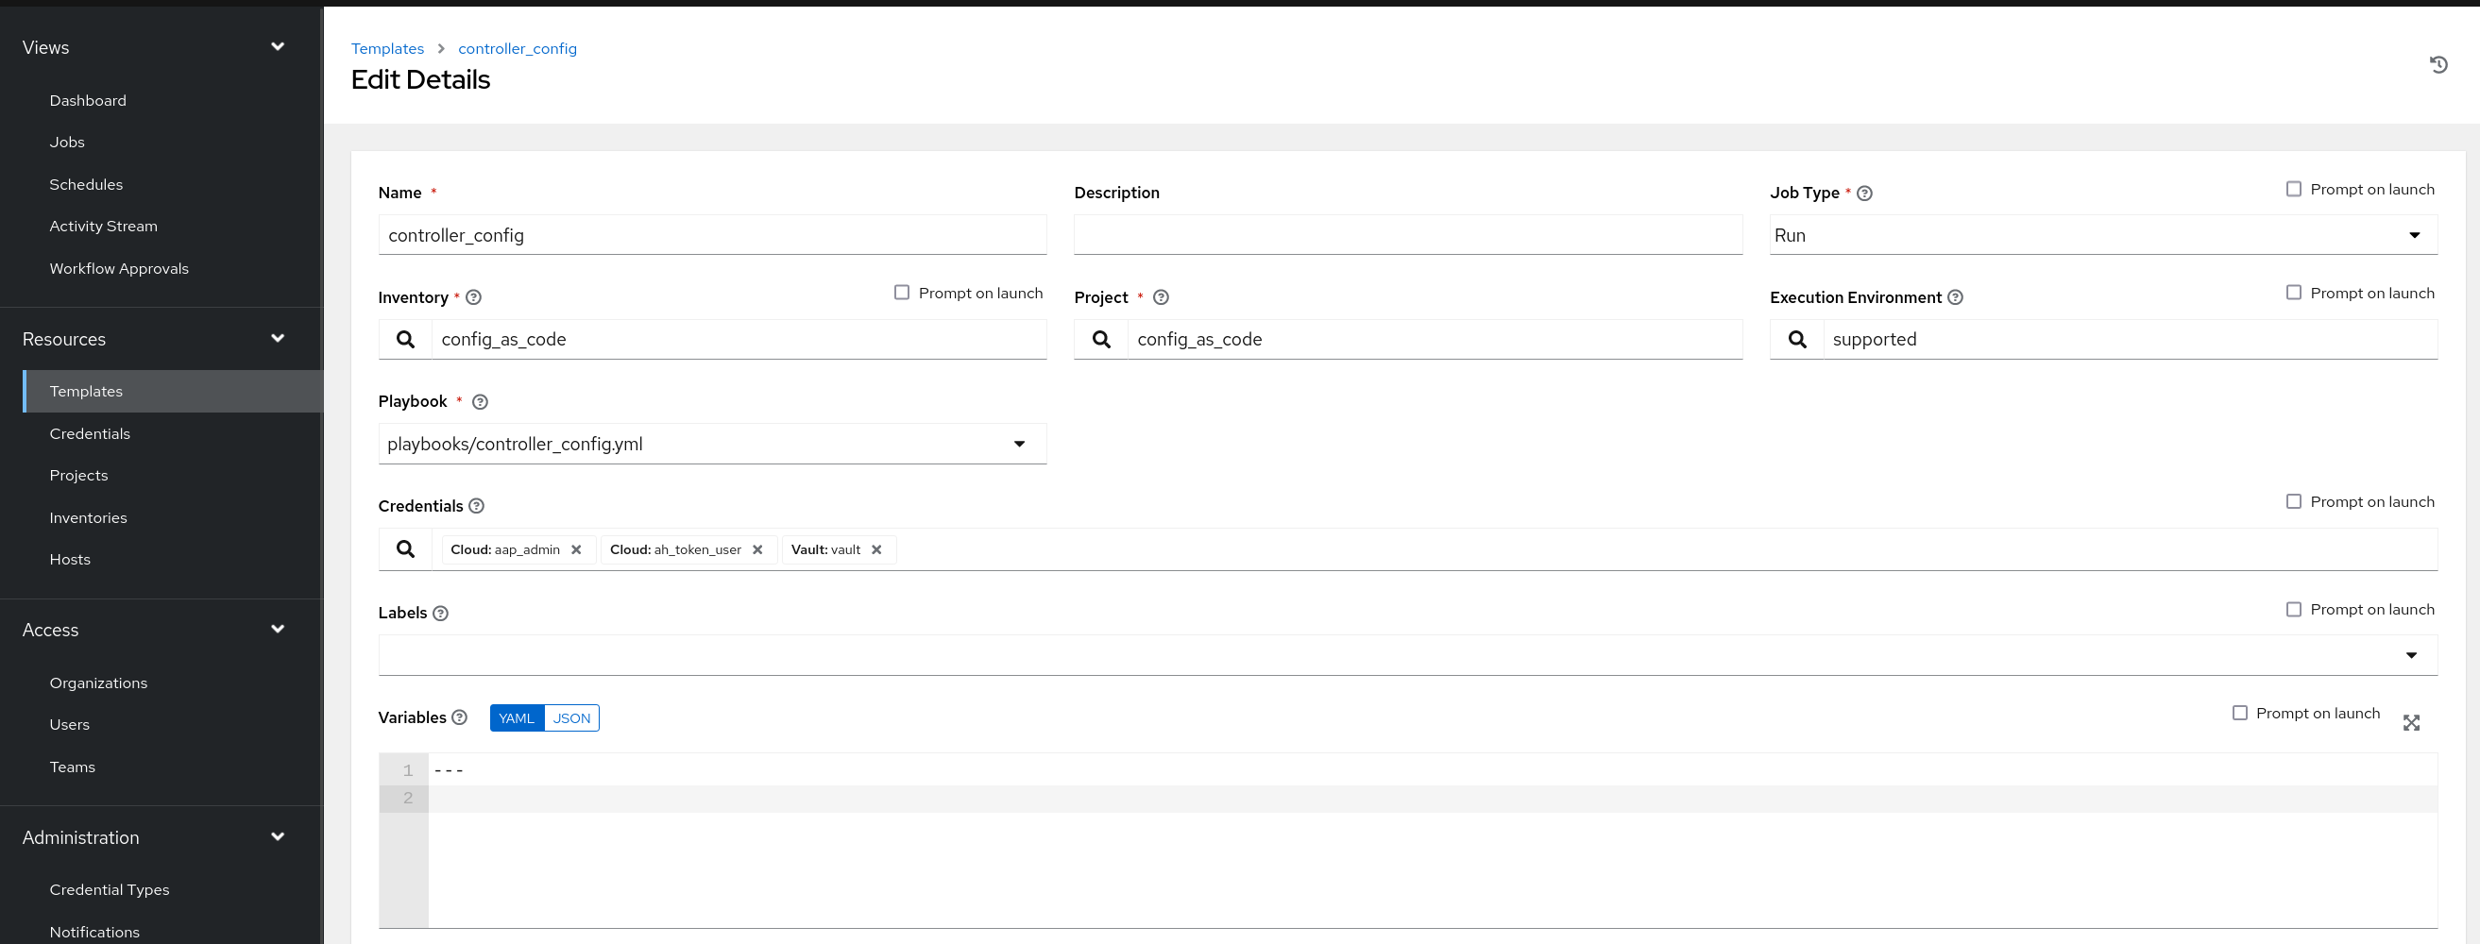The width and height of the screenshot is (2480, 944).
Task: Go to Dashboard in sidebar
Action: (88, 101)
